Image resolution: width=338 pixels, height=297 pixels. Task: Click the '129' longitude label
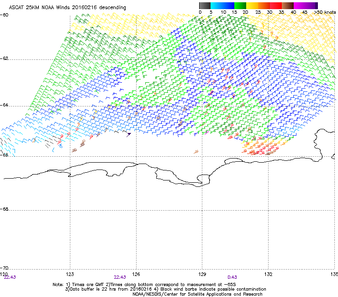202,274
